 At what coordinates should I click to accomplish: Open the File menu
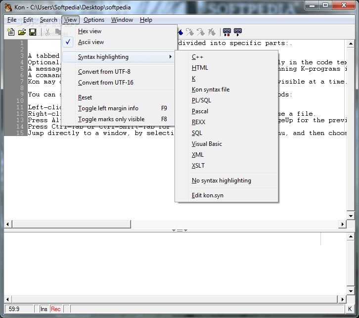12,20
